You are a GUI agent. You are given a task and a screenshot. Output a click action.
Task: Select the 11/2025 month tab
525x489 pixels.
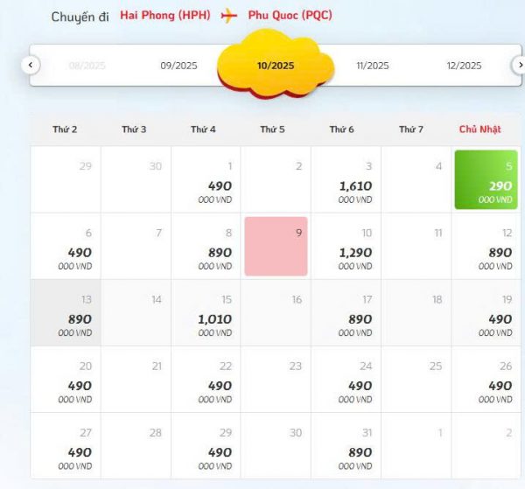(372, 66)
